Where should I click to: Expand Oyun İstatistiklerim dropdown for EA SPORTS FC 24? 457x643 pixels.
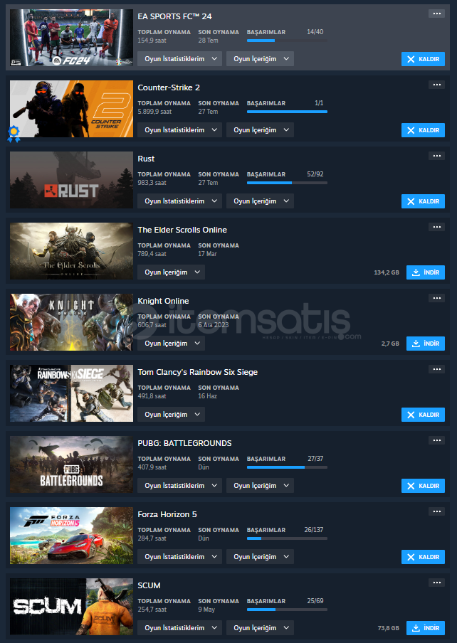(179, 59)
